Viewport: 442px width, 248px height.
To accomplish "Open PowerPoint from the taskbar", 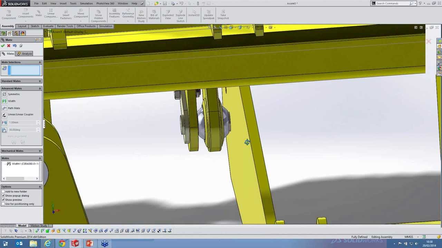I will point(89,244).
